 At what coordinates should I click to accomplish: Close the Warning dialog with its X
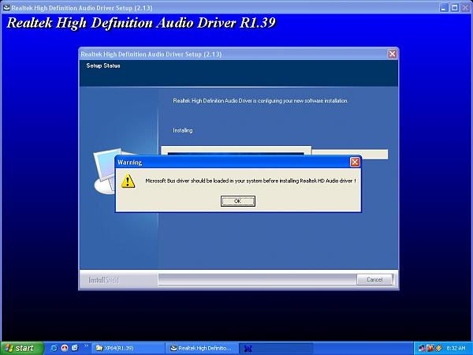(355, 162)
